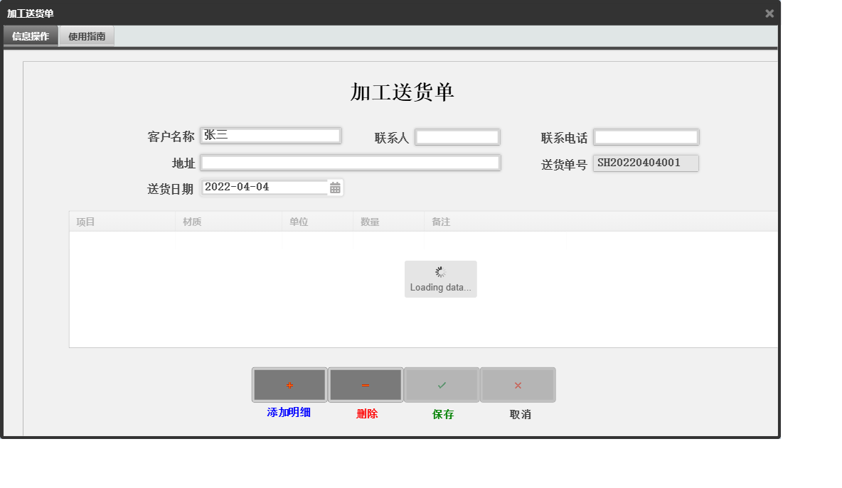This screenshot has height=488, width=842.
Task: Click the 添加明细 label
Action: (x=289, y=413)
